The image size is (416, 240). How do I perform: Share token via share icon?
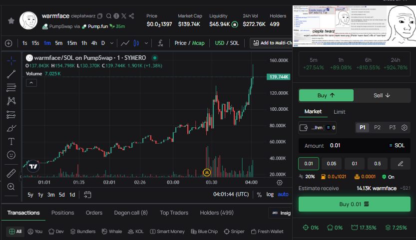tap(131, 16)
